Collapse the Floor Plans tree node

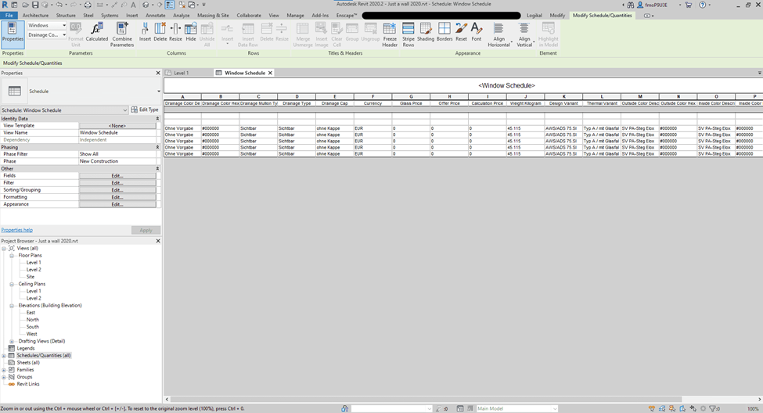pyautogui.click(x=12, y=256)
